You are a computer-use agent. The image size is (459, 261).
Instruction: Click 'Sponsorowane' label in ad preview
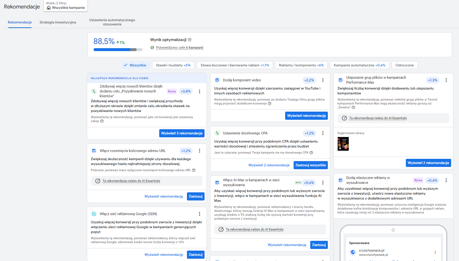[x=359, y=243]
